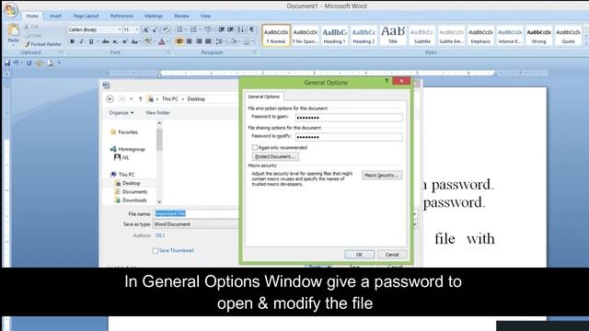Screen dimensions: 589x331
Task: Switch to Insert ribbon tab
Action: 55,17
